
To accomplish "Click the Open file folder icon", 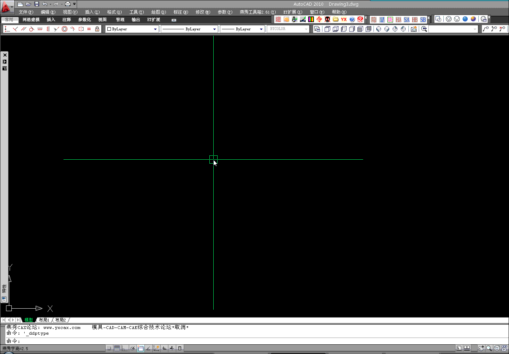I will tap(29, 4).
